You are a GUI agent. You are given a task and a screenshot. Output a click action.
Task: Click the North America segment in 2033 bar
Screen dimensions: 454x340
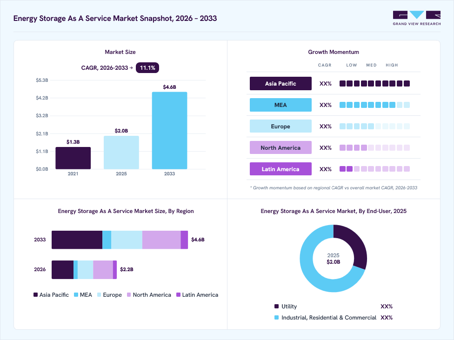click(161, 240)
